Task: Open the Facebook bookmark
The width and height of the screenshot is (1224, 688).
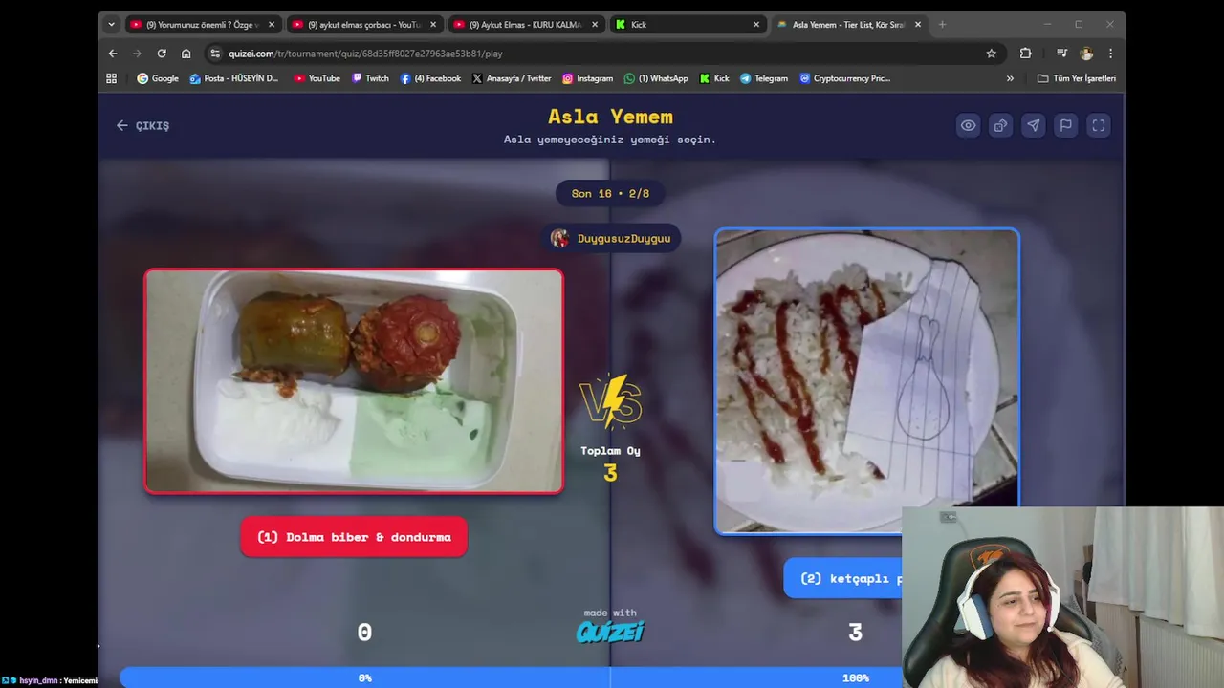Action: click(430, 78)
